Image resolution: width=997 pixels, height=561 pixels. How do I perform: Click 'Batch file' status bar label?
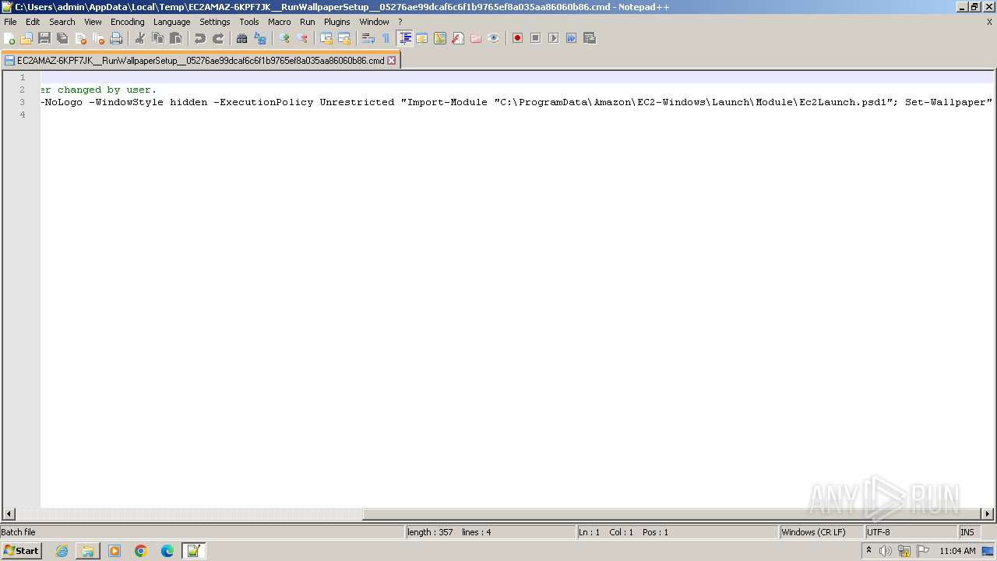coord(19,532)
